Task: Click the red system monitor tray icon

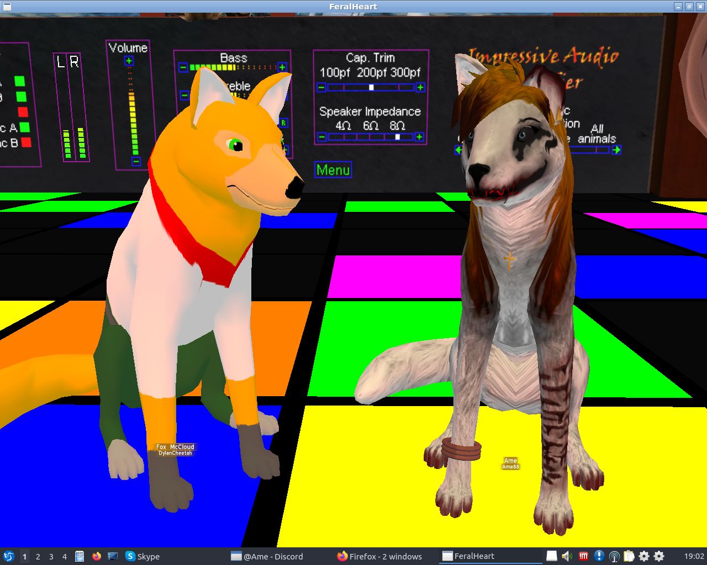Action: (x=583, y=556)
